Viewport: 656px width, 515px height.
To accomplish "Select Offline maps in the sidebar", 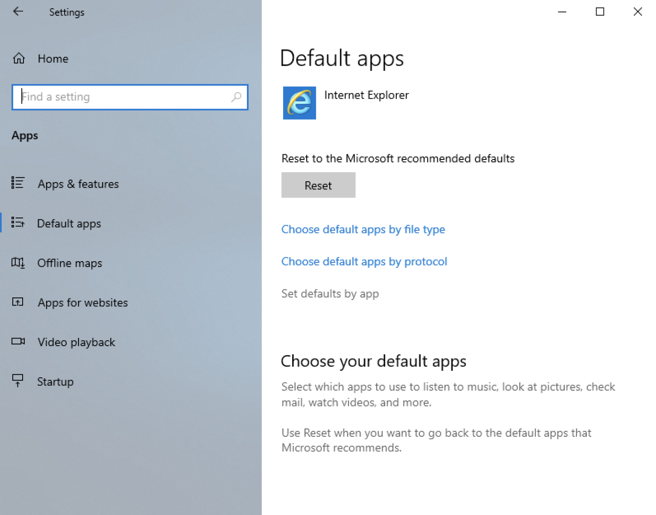I will (70, 263).
